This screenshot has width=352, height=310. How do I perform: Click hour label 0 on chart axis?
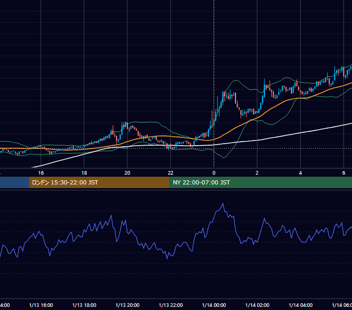214,173
